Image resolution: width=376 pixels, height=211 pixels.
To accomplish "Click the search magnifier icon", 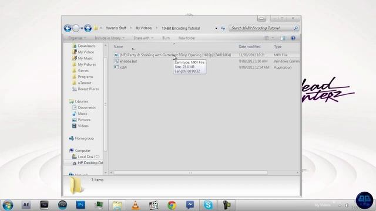I will (296, 28).
